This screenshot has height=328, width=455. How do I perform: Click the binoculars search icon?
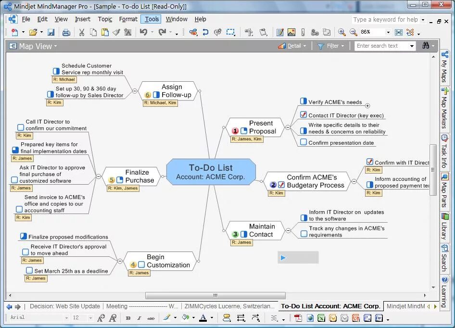pyautogui.click(x=426, y=45)
